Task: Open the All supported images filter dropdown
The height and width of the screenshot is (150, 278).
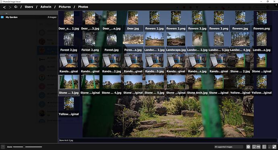Action: (229, 147)
